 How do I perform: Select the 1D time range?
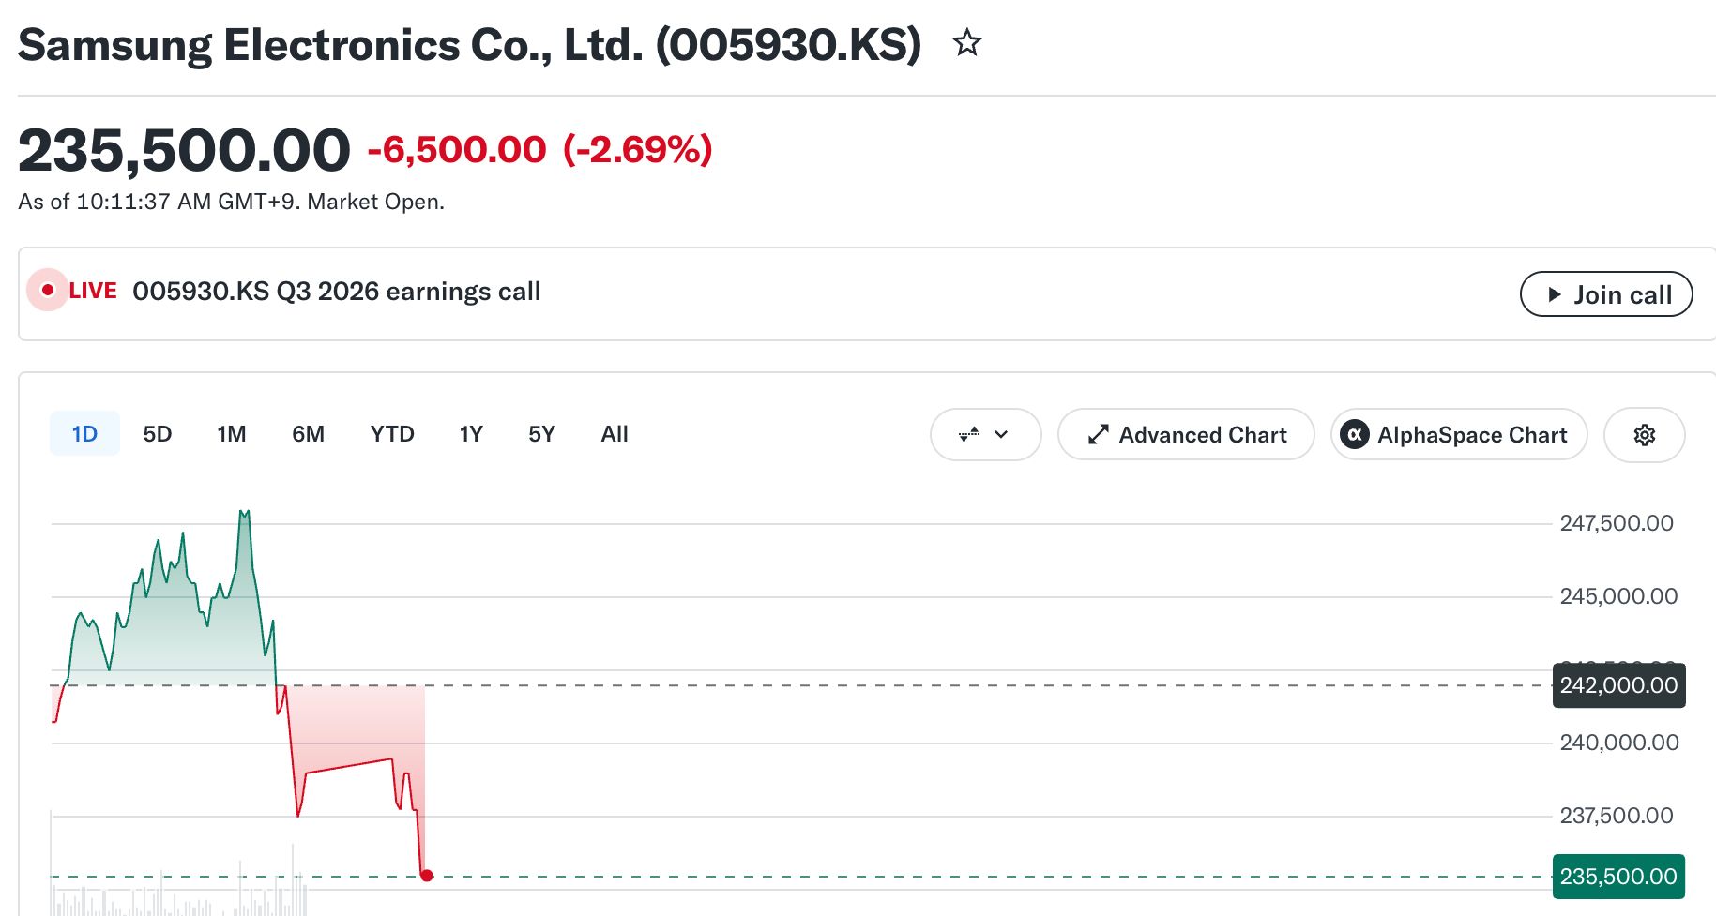[x=84, y=434]
